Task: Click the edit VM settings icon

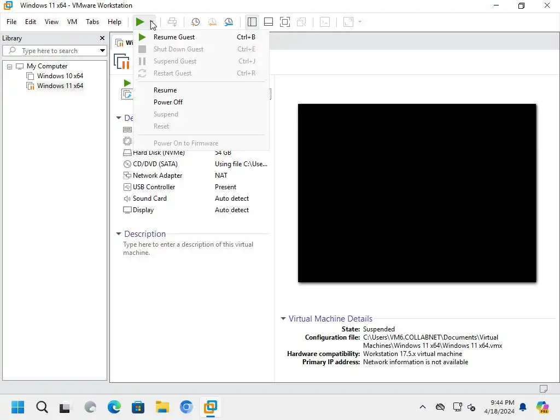Action: click(x=127, y=94)
